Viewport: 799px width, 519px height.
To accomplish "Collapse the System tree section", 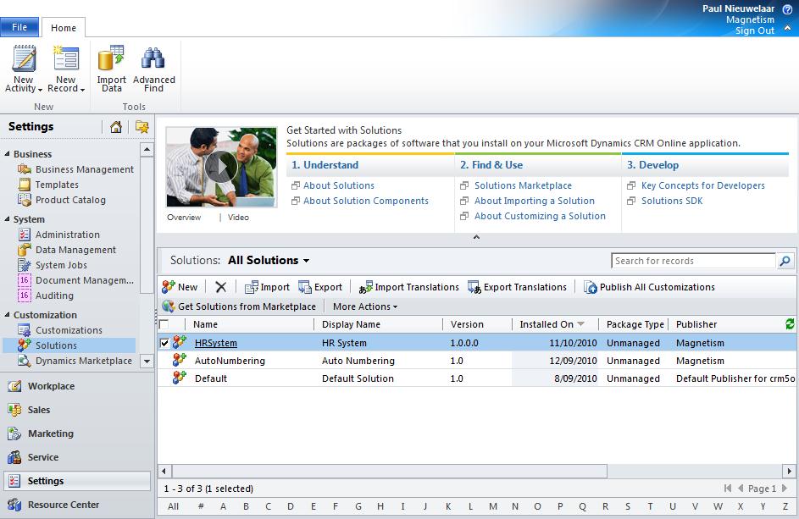I will pos(7,218).
